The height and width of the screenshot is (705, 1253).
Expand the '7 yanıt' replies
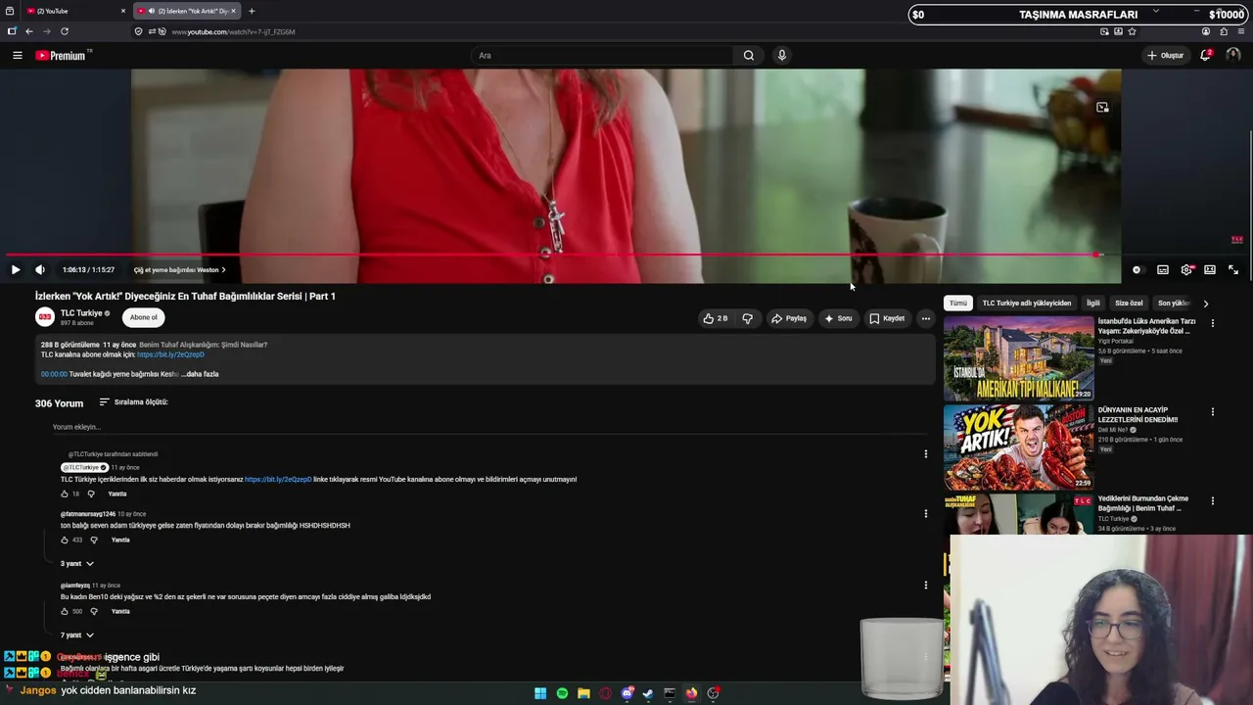[77, 635]
